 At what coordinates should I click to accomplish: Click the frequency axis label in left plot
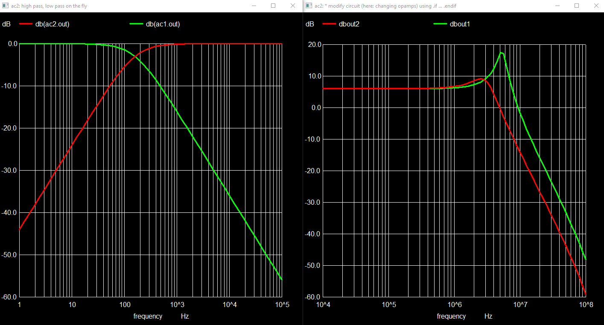(x=148, y=316)
